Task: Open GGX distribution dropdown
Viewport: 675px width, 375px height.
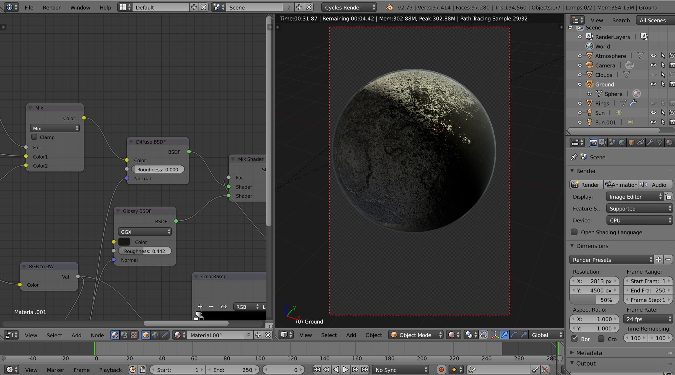Action: pyautogui.click(x=145, y=232)
